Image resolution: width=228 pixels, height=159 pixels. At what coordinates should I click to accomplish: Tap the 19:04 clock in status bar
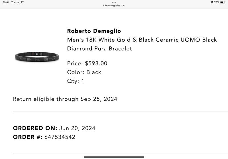click(6, 2)
